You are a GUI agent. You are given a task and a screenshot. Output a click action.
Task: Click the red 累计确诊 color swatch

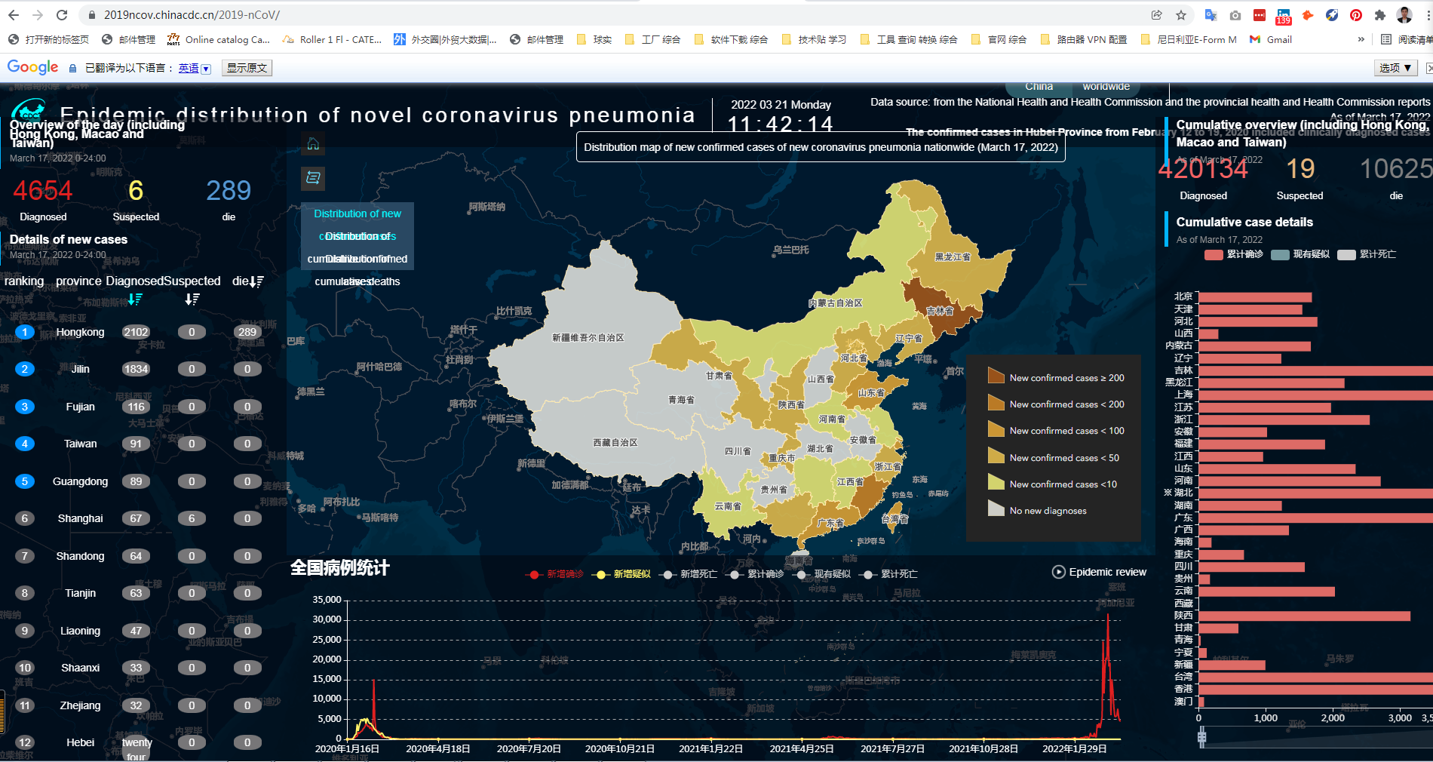pos(1213,255)
